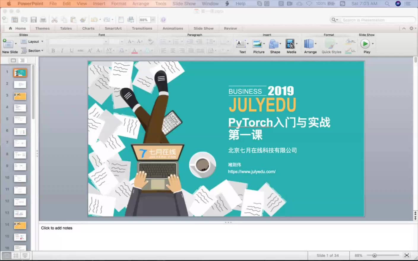Open PowerPoint Help purple question icon
This screenshot has height=261, width=418.
[x=163, y=20]
